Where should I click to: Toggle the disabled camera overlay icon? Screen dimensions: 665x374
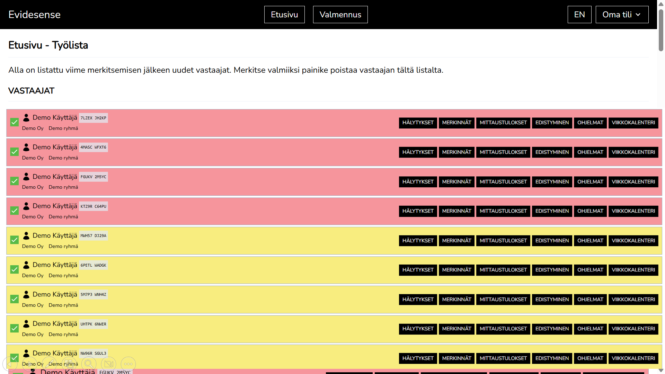[108, 364]
